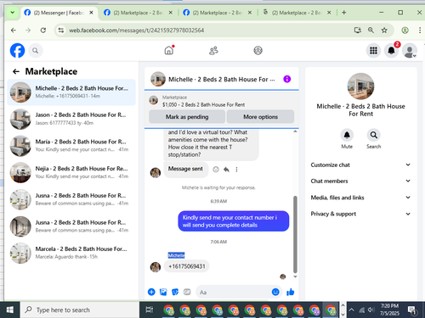This screenshot has height=318, width=425.
Task: Open the Friends icon in top navigation
Action: pyautogui.click(x=213, y=51)
